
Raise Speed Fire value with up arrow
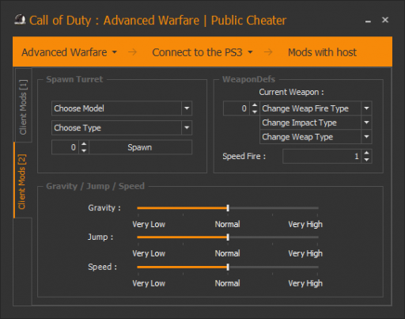[x=366, y=153]
